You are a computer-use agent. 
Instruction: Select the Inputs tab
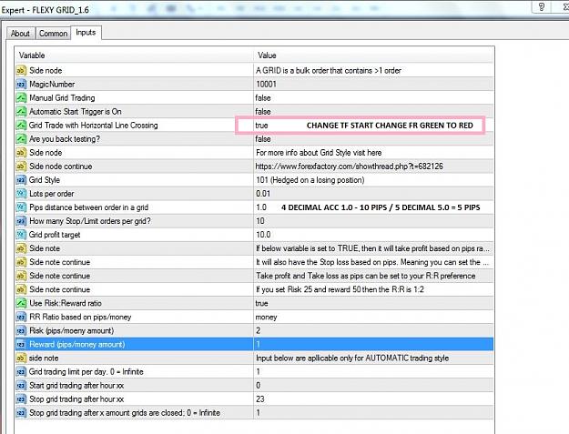(x=86, y=32)
